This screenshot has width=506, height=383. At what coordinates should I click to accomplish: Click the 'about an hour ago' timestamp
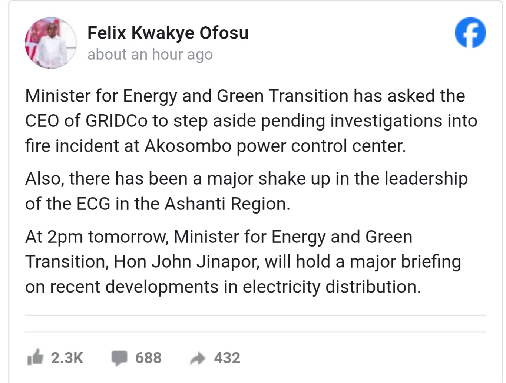pyautogui.click(x=150, y=55)
